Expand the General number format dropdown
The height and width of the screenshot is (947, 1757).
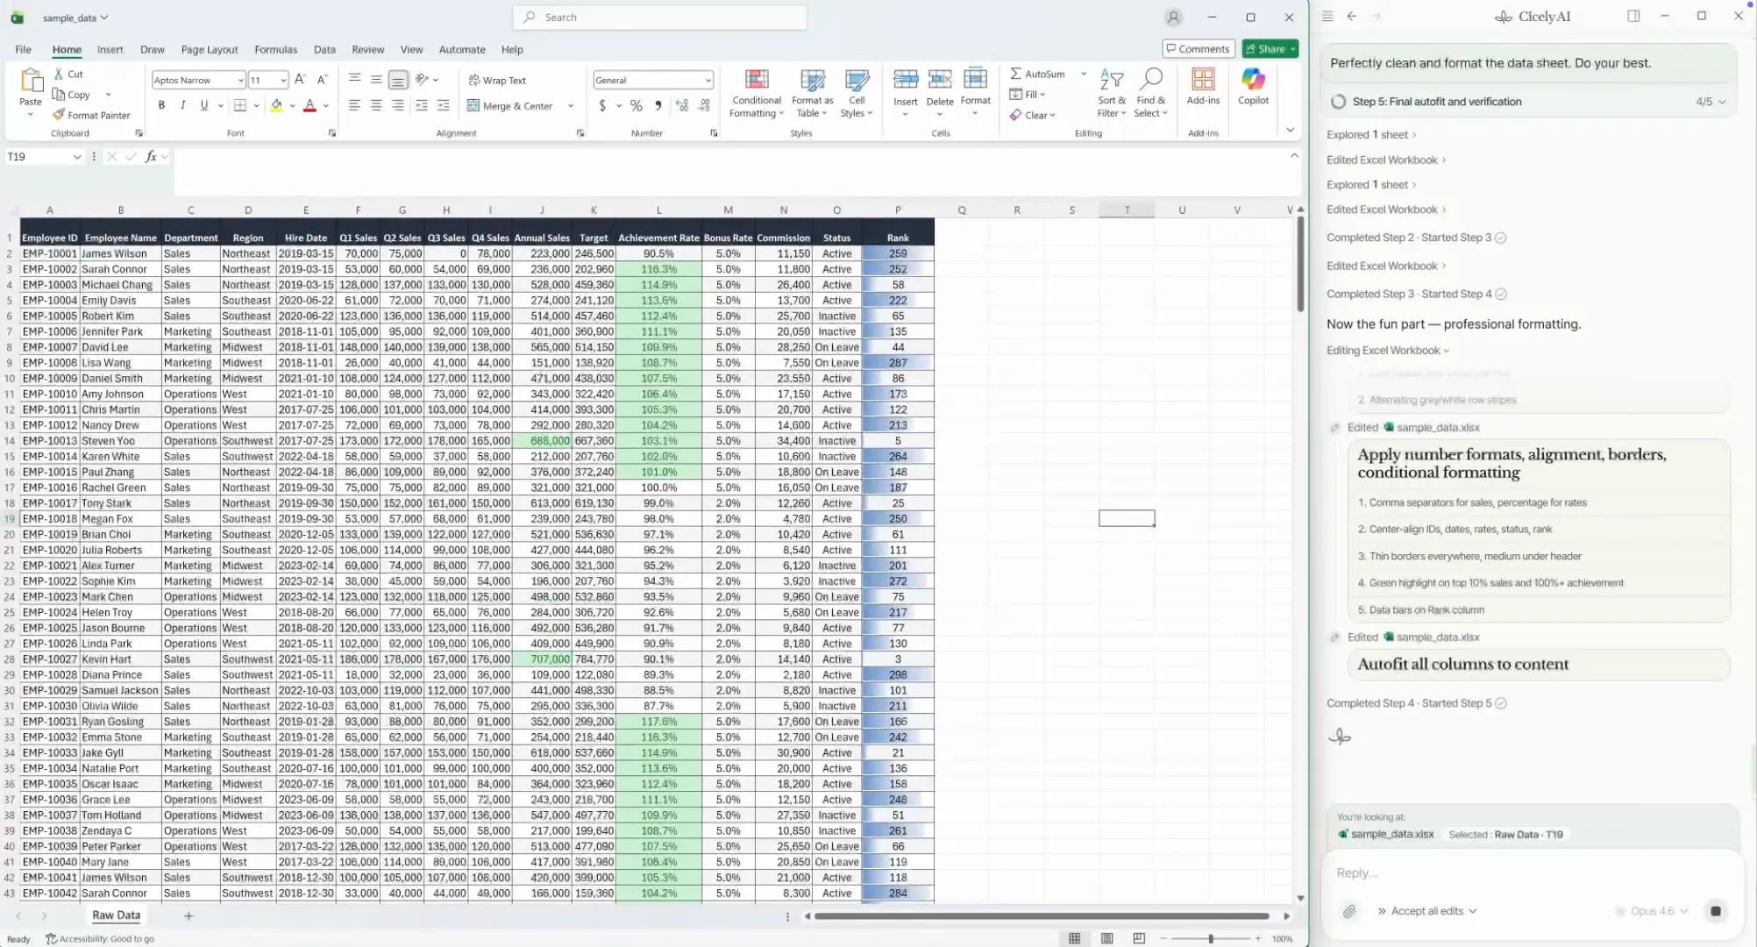pyautogui.click(x=708, y=81)
